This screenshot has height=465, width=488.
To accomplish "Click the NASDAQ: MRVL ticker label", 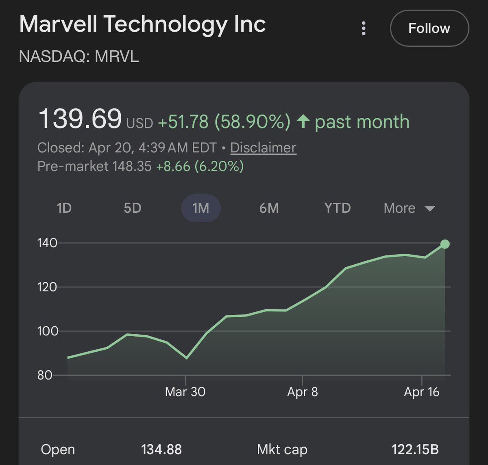I will point(79,56).
